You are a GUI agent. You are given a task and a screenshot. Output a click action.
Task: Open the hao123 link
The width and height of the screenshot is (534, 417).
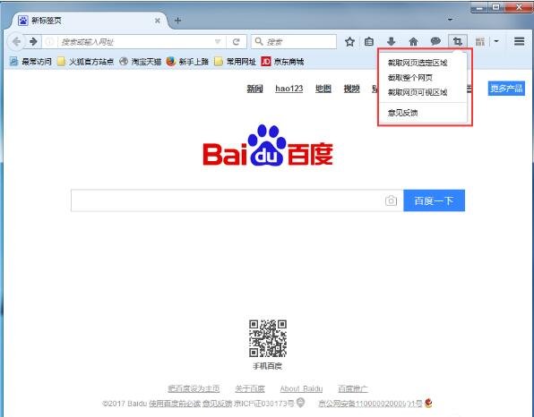click(x=289, y=89)
